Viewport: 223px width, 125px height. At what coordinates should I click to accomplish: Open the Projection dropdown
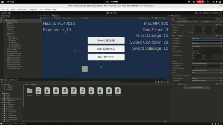click(207, 46)
